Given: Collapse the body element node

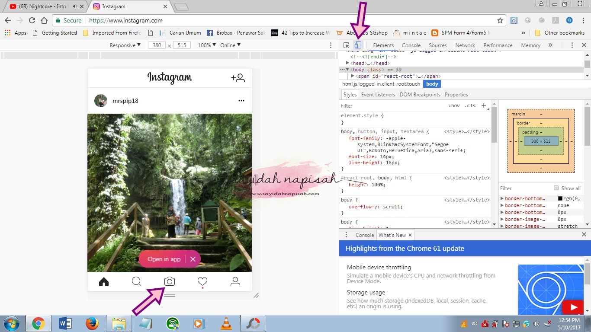Looking at the screenshot, I should (347, 70).
